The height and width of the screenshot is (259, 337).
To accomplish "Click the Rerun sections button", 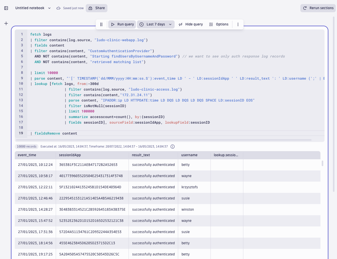I will point(318,8).
